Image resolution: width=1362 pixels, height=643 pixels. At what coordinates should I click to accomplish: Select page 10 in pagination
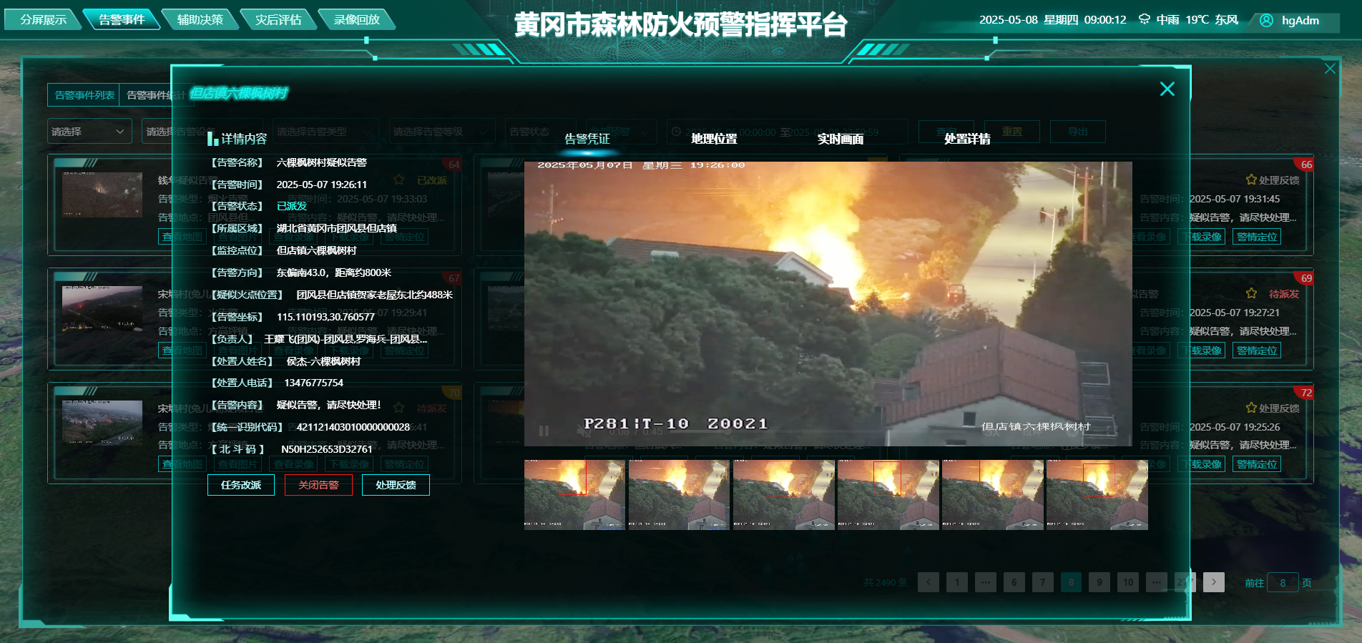(1128, 582)
